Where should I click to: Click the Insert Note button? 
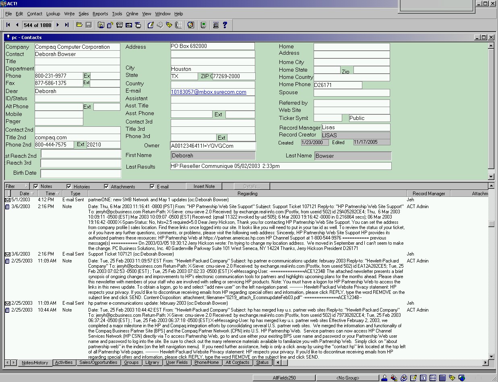[x=204, y=186]
